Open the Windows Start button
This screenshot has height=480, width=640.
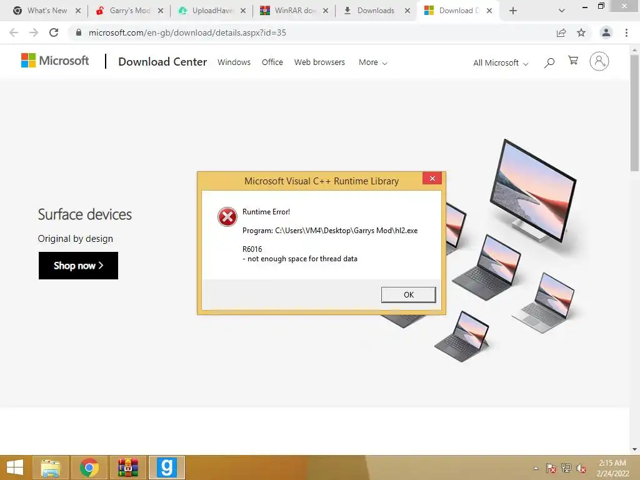click(x=15, y=467)
